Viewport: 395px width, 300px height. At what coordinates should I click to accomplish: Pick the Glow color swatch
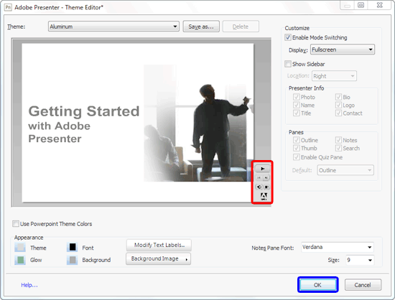20,260
